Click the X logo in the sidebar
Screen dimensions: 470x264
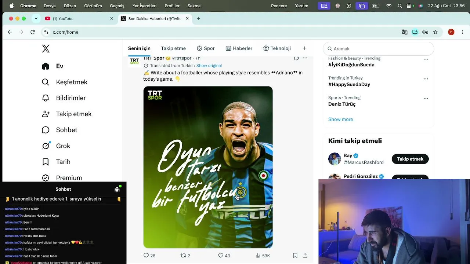point(46,48)
